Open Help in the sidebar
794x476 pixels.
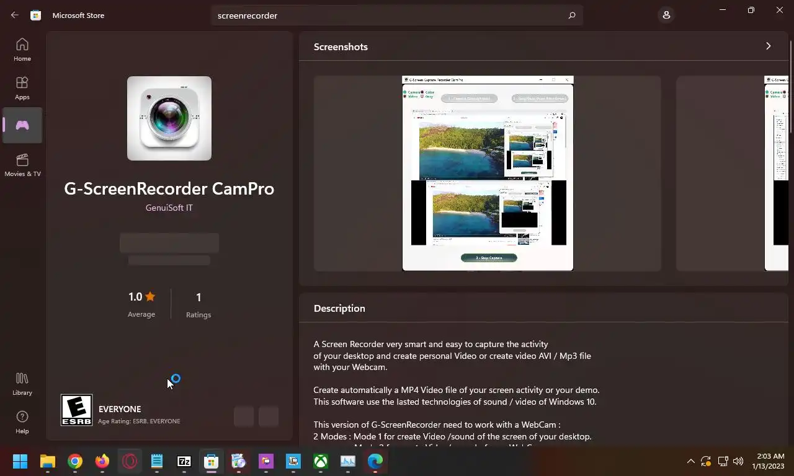(22, 422)
